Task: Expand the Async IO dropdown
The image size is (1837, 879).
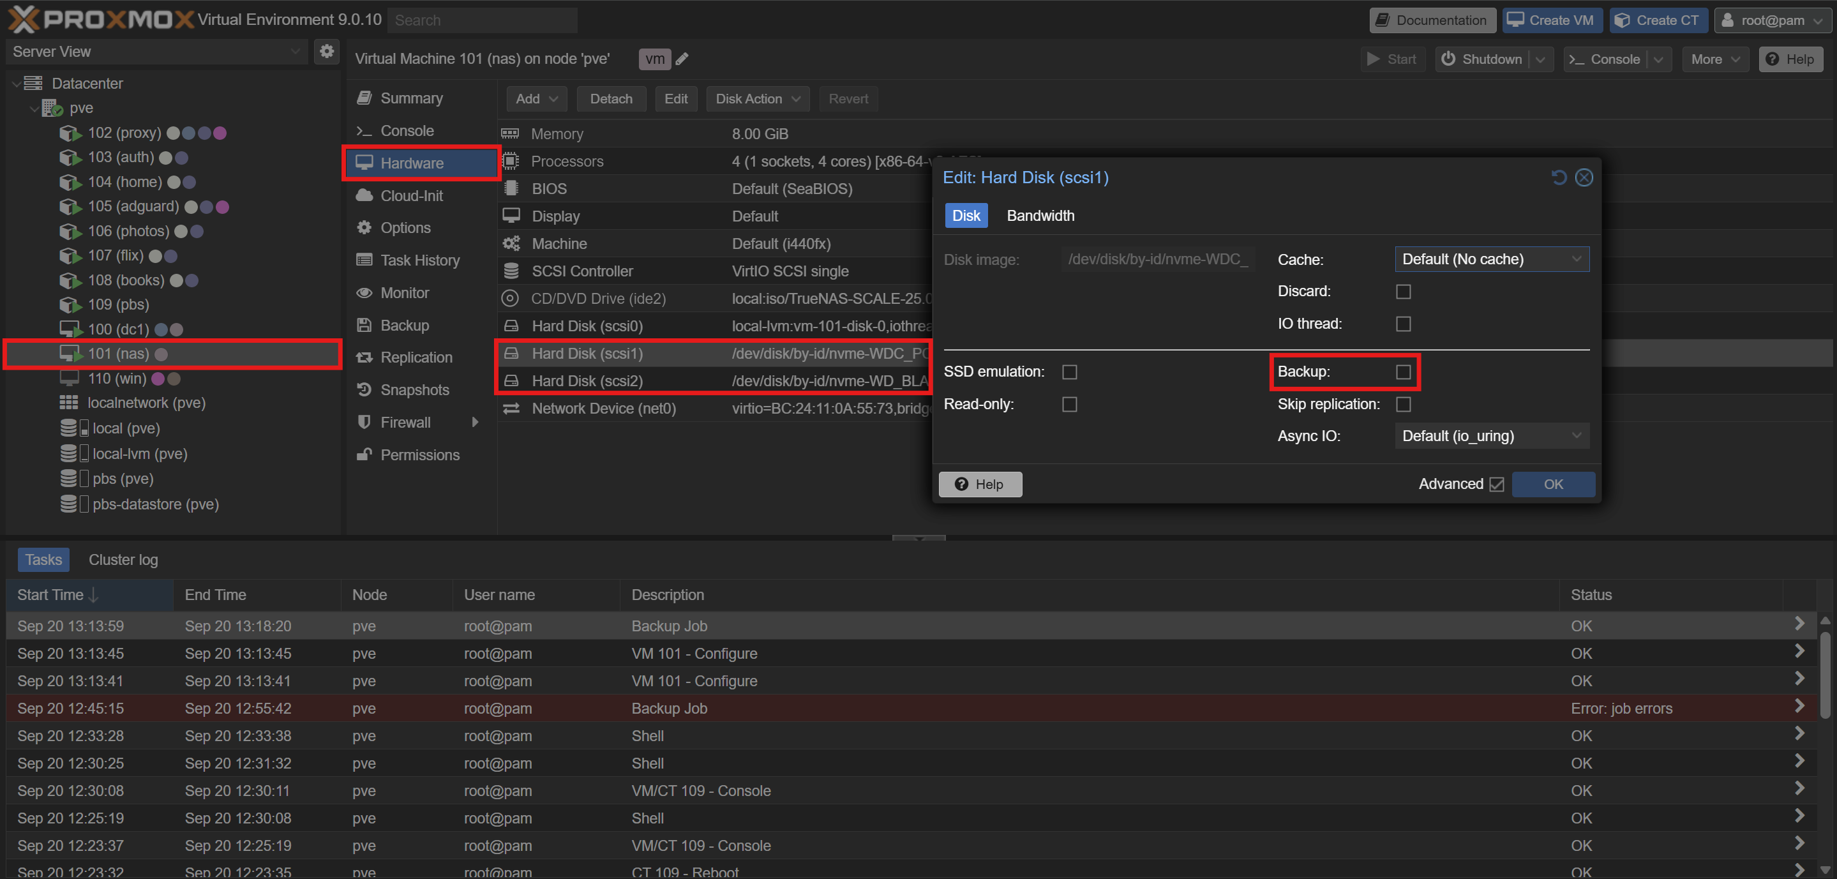Action: [x=1491, y=435]
